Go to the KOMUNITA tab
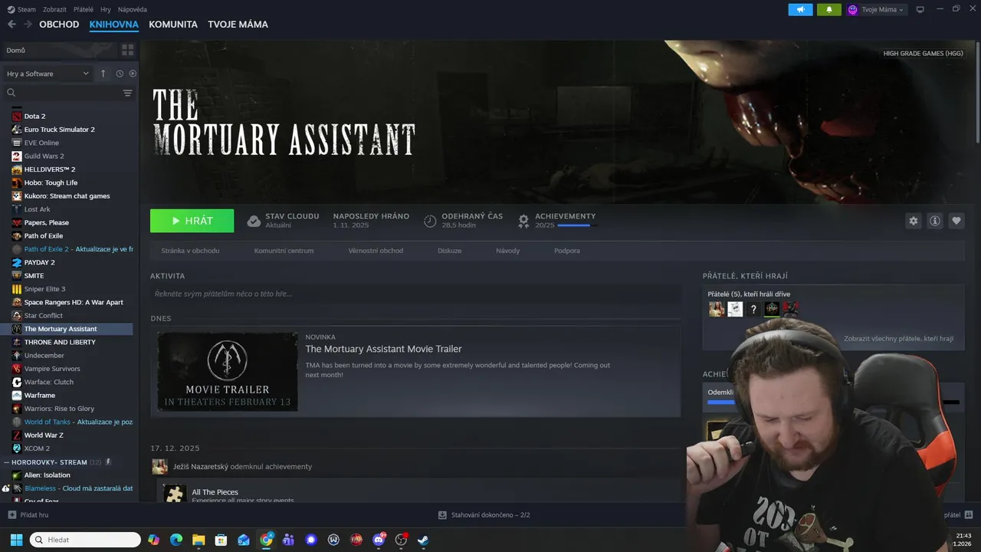 [173, 25]
